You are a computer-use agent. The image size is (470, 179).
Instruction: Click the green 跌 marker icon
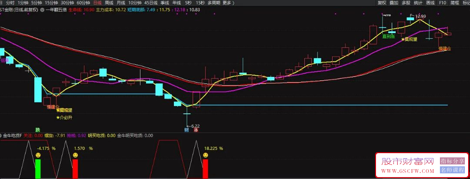tap(38, 130)
